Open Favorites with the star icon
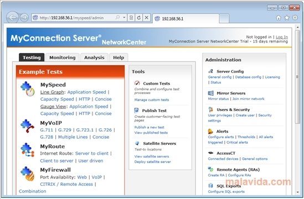The width and height of the screenshot is (304, 199). click(286, 18)
